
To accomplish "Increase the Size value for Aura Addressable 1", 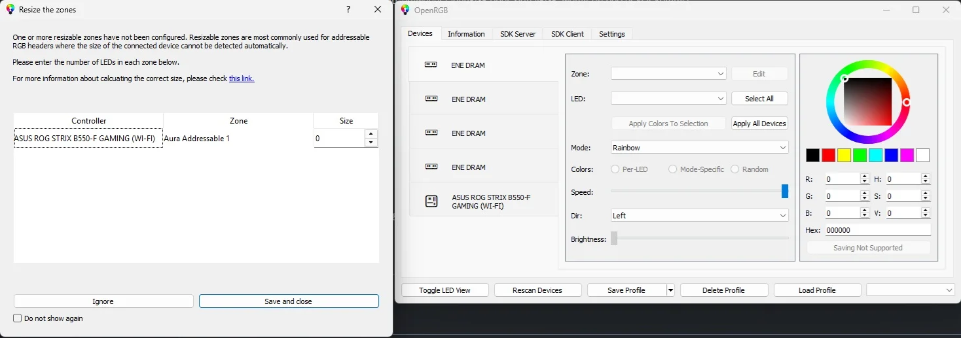I will click(x=371, y=134).
